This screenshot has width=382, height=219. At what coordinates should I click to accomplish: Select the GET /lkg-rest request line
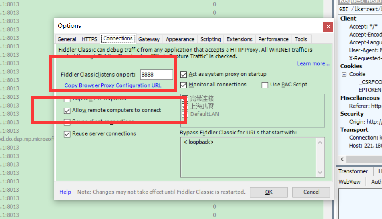[360, 9]
